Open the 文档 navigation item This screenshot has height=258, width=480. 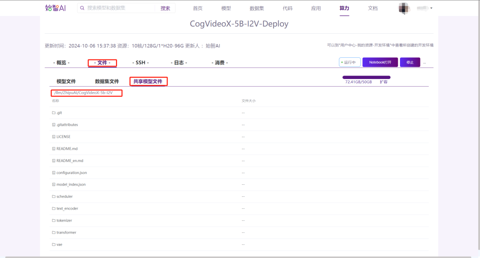[x=372, y=8]
